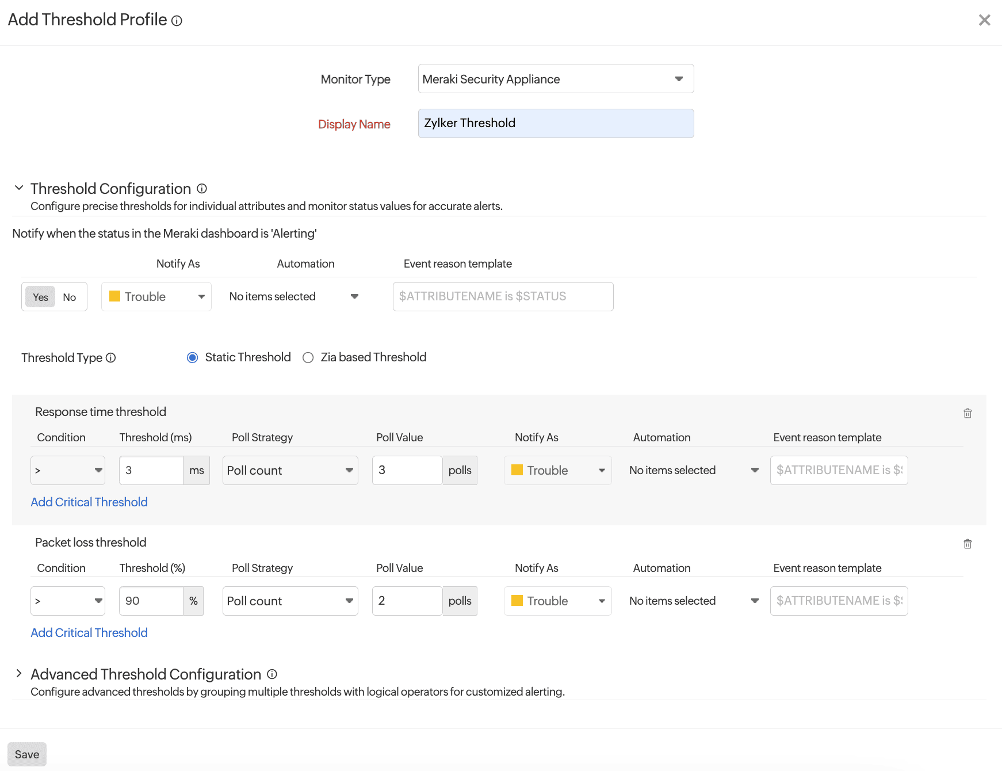Open Packet loss Condition dropdown
The width and height of the screenshot is (1002, 771).
click(67, 601)
